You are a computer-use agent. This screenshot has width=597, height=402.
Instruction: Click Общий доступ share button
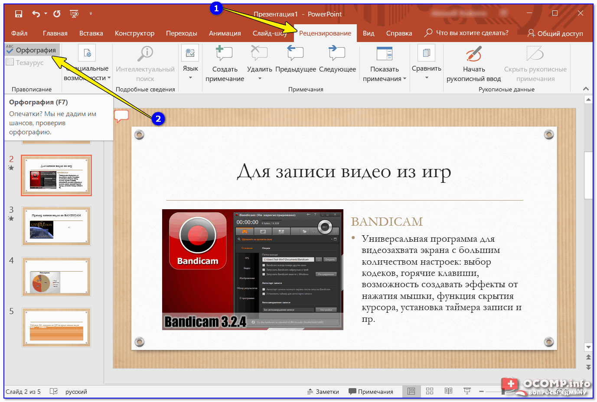pos(555,33)
